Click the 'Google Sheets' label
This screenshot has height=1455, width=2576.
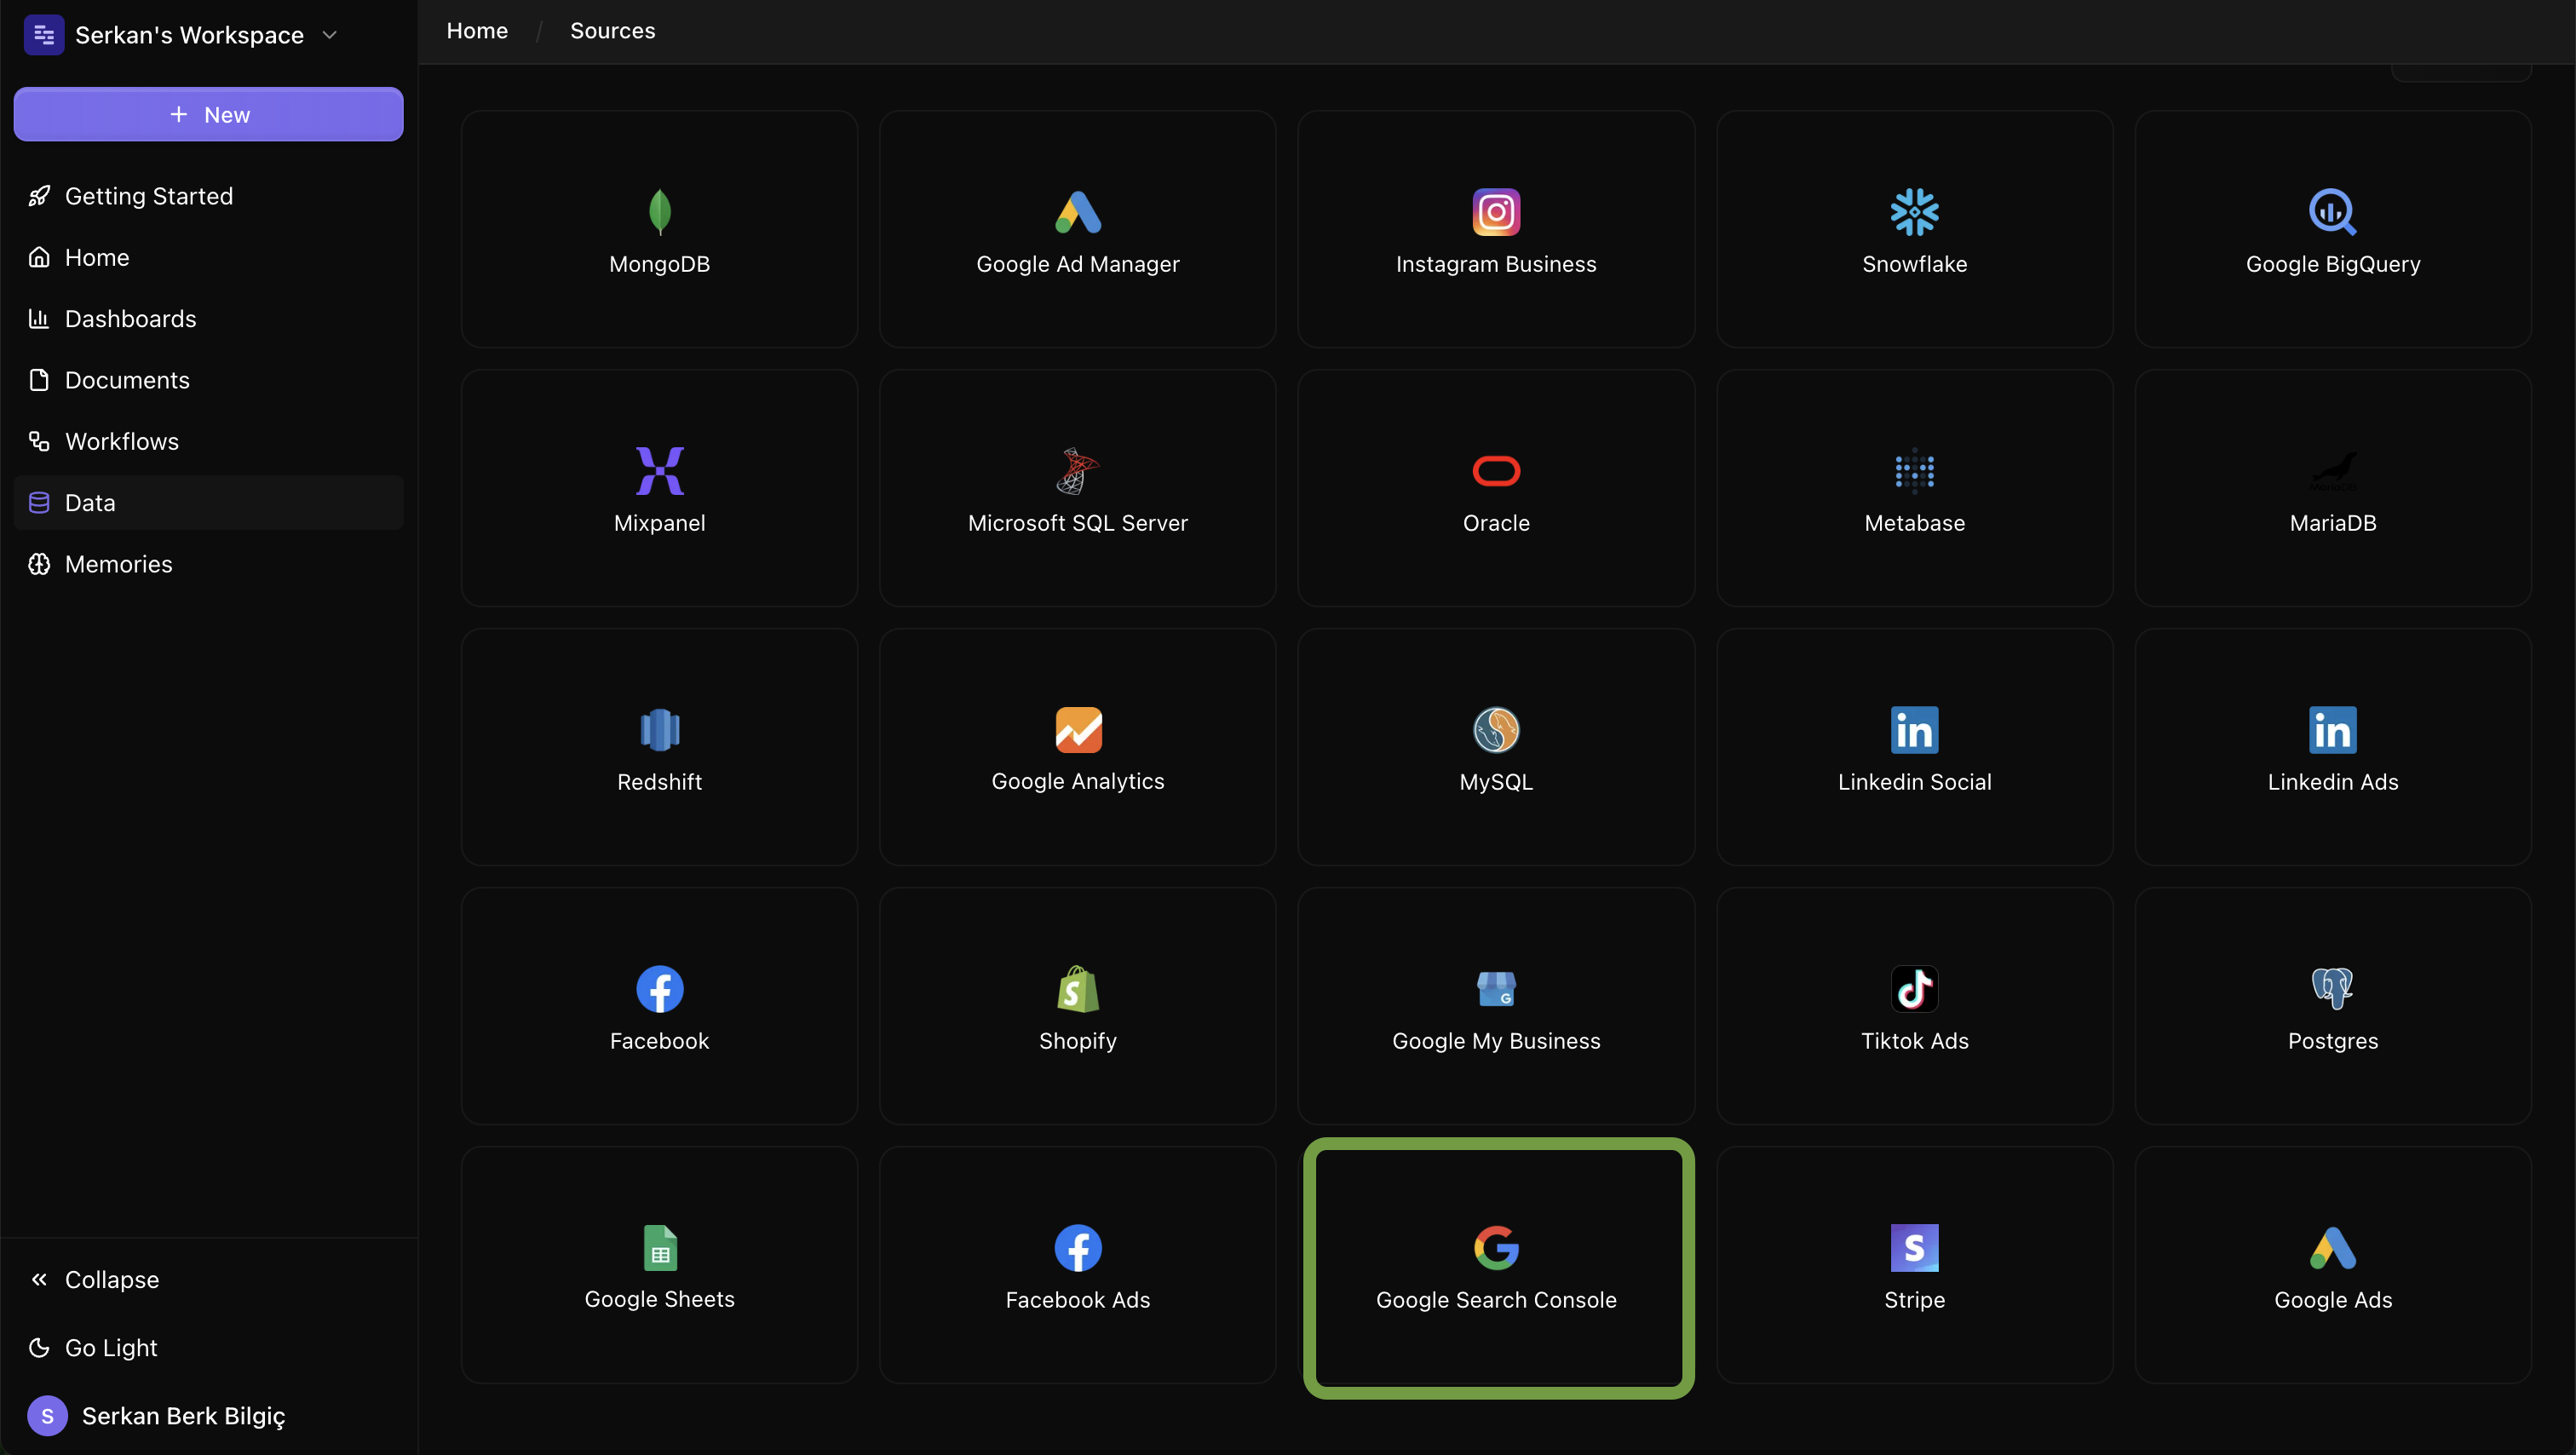659,1299
